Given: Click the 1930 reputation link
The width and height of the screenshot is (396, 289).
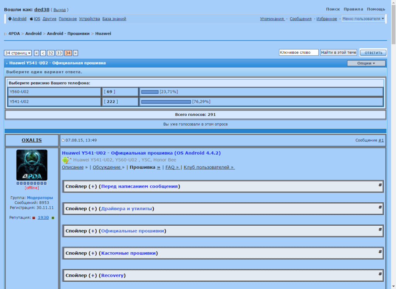Looking at the screenshot, I should (43, 218).
